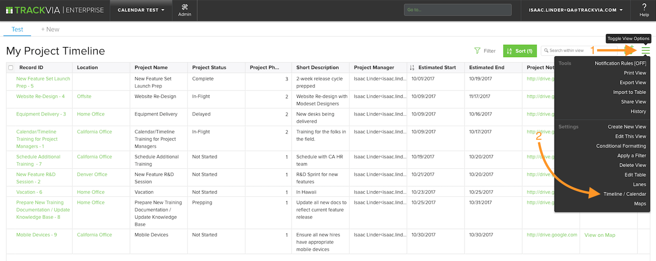Viewport: 656px width, 261px height.
Task: Select Conditional Formatting menu entry
Action: tap(621, 146)
